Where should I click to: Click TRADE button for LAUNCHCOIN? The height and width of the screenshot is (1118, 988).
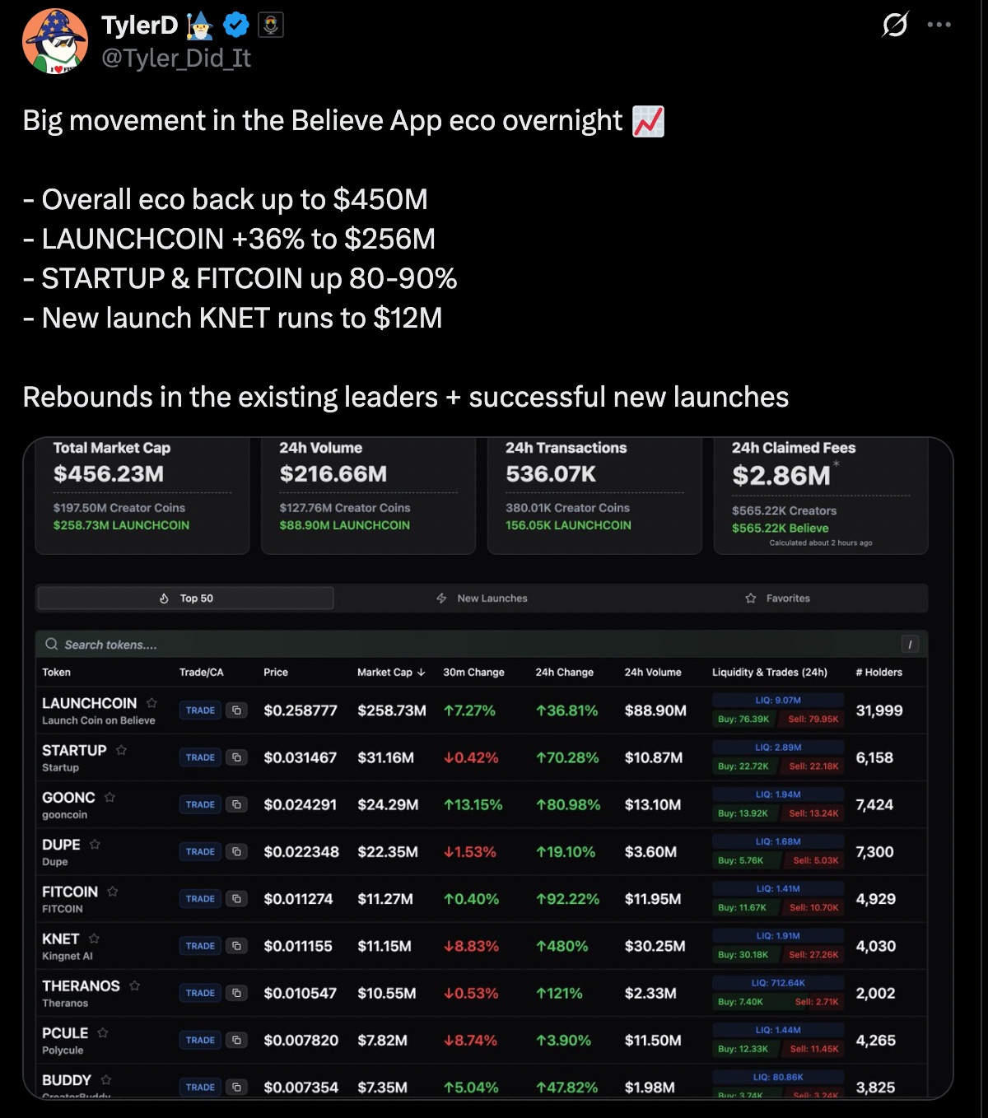point(200,710)
